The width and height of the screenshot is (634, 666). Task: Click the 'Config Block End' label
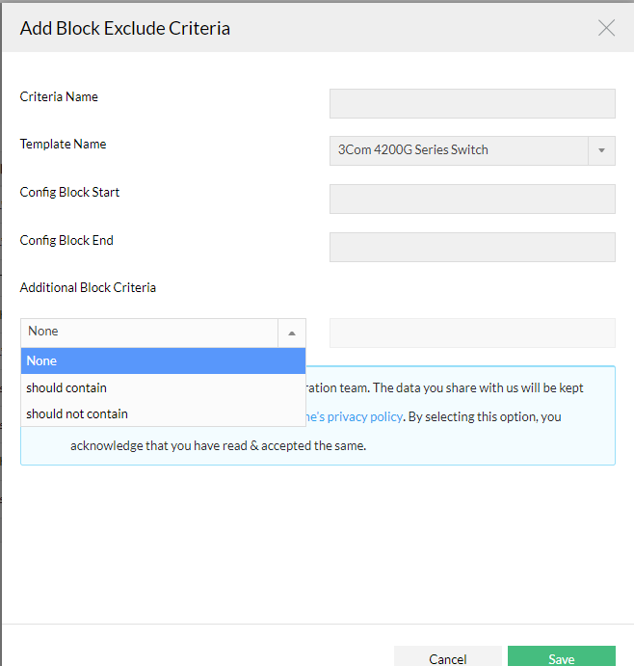66,240
